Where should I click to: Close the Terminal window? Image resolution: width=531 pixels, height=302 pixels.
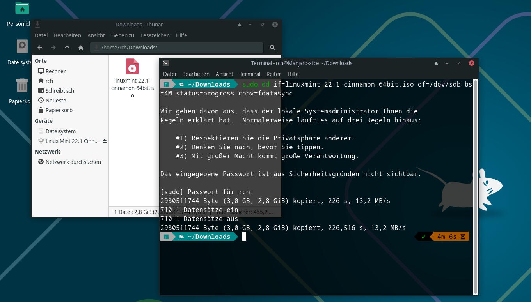pyautogui.click(x=471, y=63)
